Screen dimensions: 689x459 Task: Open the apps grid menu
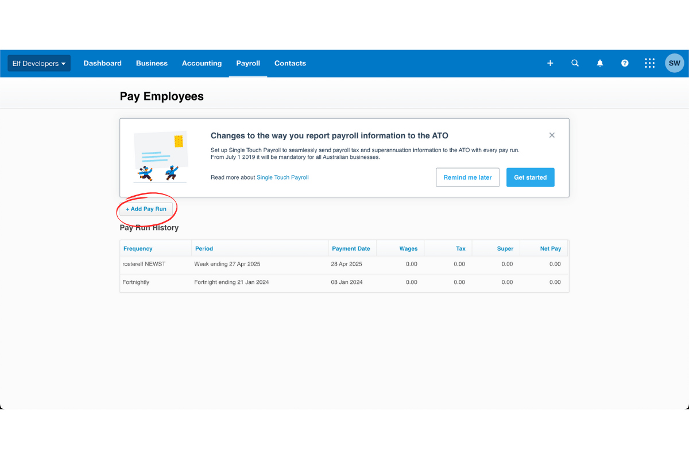pos(649,63)
